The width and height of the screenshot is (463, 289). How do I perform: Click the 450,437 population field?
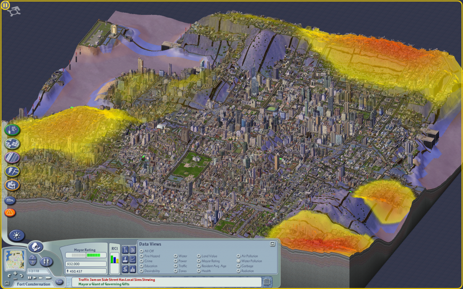(85, 271)
